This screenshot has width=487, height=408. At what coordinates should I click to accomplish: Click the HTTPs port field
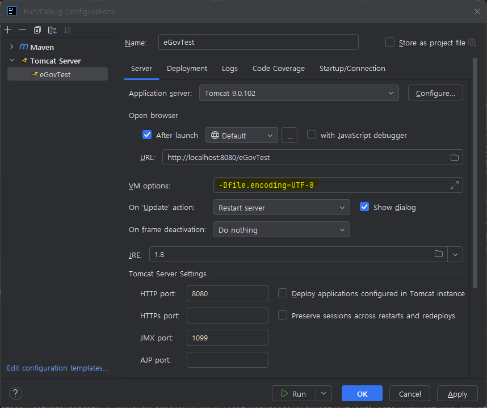228,316
